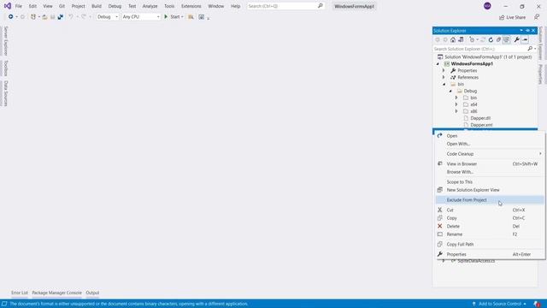Click the Home icon in Solution Explorer

point(453,40)
